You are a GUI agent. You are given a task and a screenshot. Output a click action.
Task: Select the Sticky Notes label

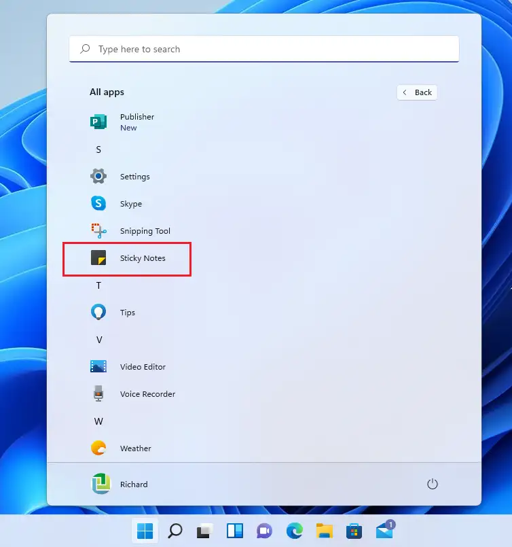[x=143, y=258]
